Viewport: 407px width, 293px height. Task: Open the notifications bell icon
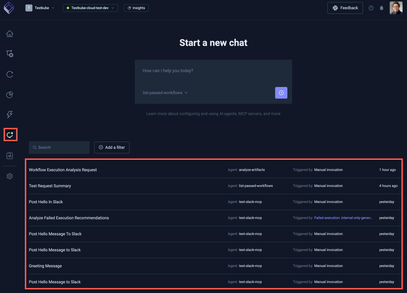click(381, 8)
